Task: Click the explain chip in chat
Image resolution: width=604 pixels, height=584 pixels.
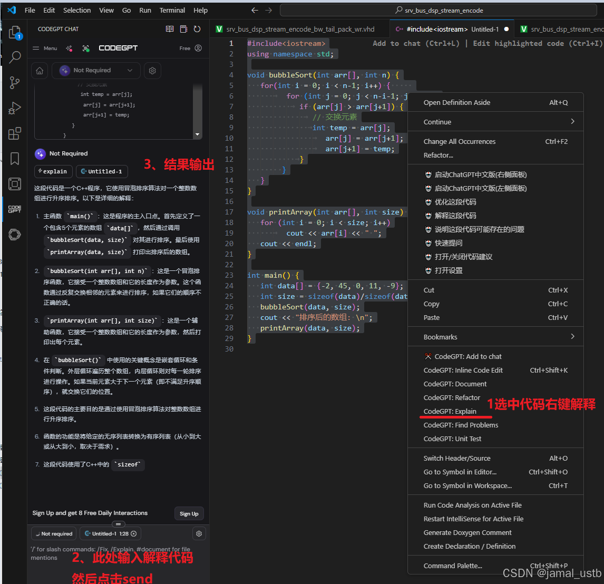Action: tap(53, 171)
